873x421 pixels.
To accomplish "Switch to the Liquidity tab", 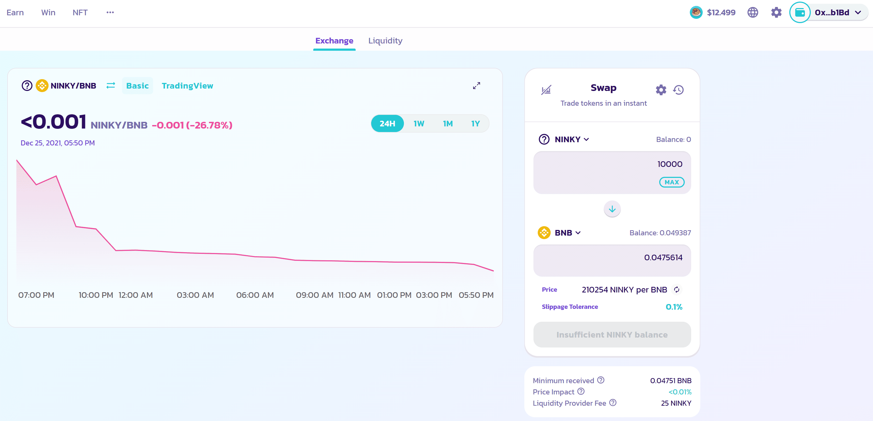I will [x=385, y=41].
